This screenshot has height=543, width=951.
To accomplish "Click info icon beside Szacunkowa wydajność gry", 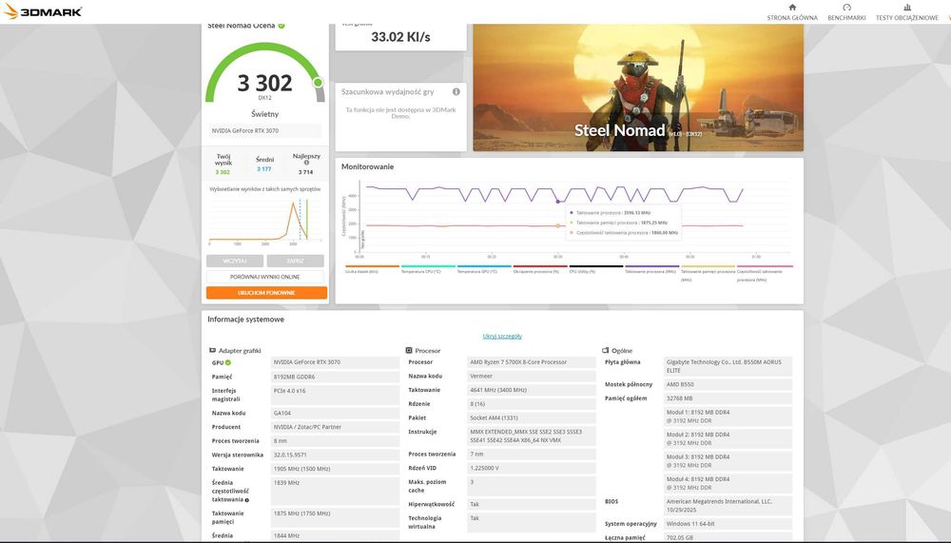I will [456, 91].
